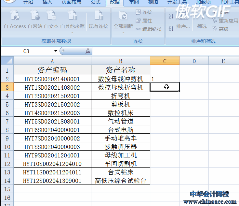Click cell HYT0SD02021408001
The height and width of the screenshot is (206, 239).
click(x=52, y=79)
